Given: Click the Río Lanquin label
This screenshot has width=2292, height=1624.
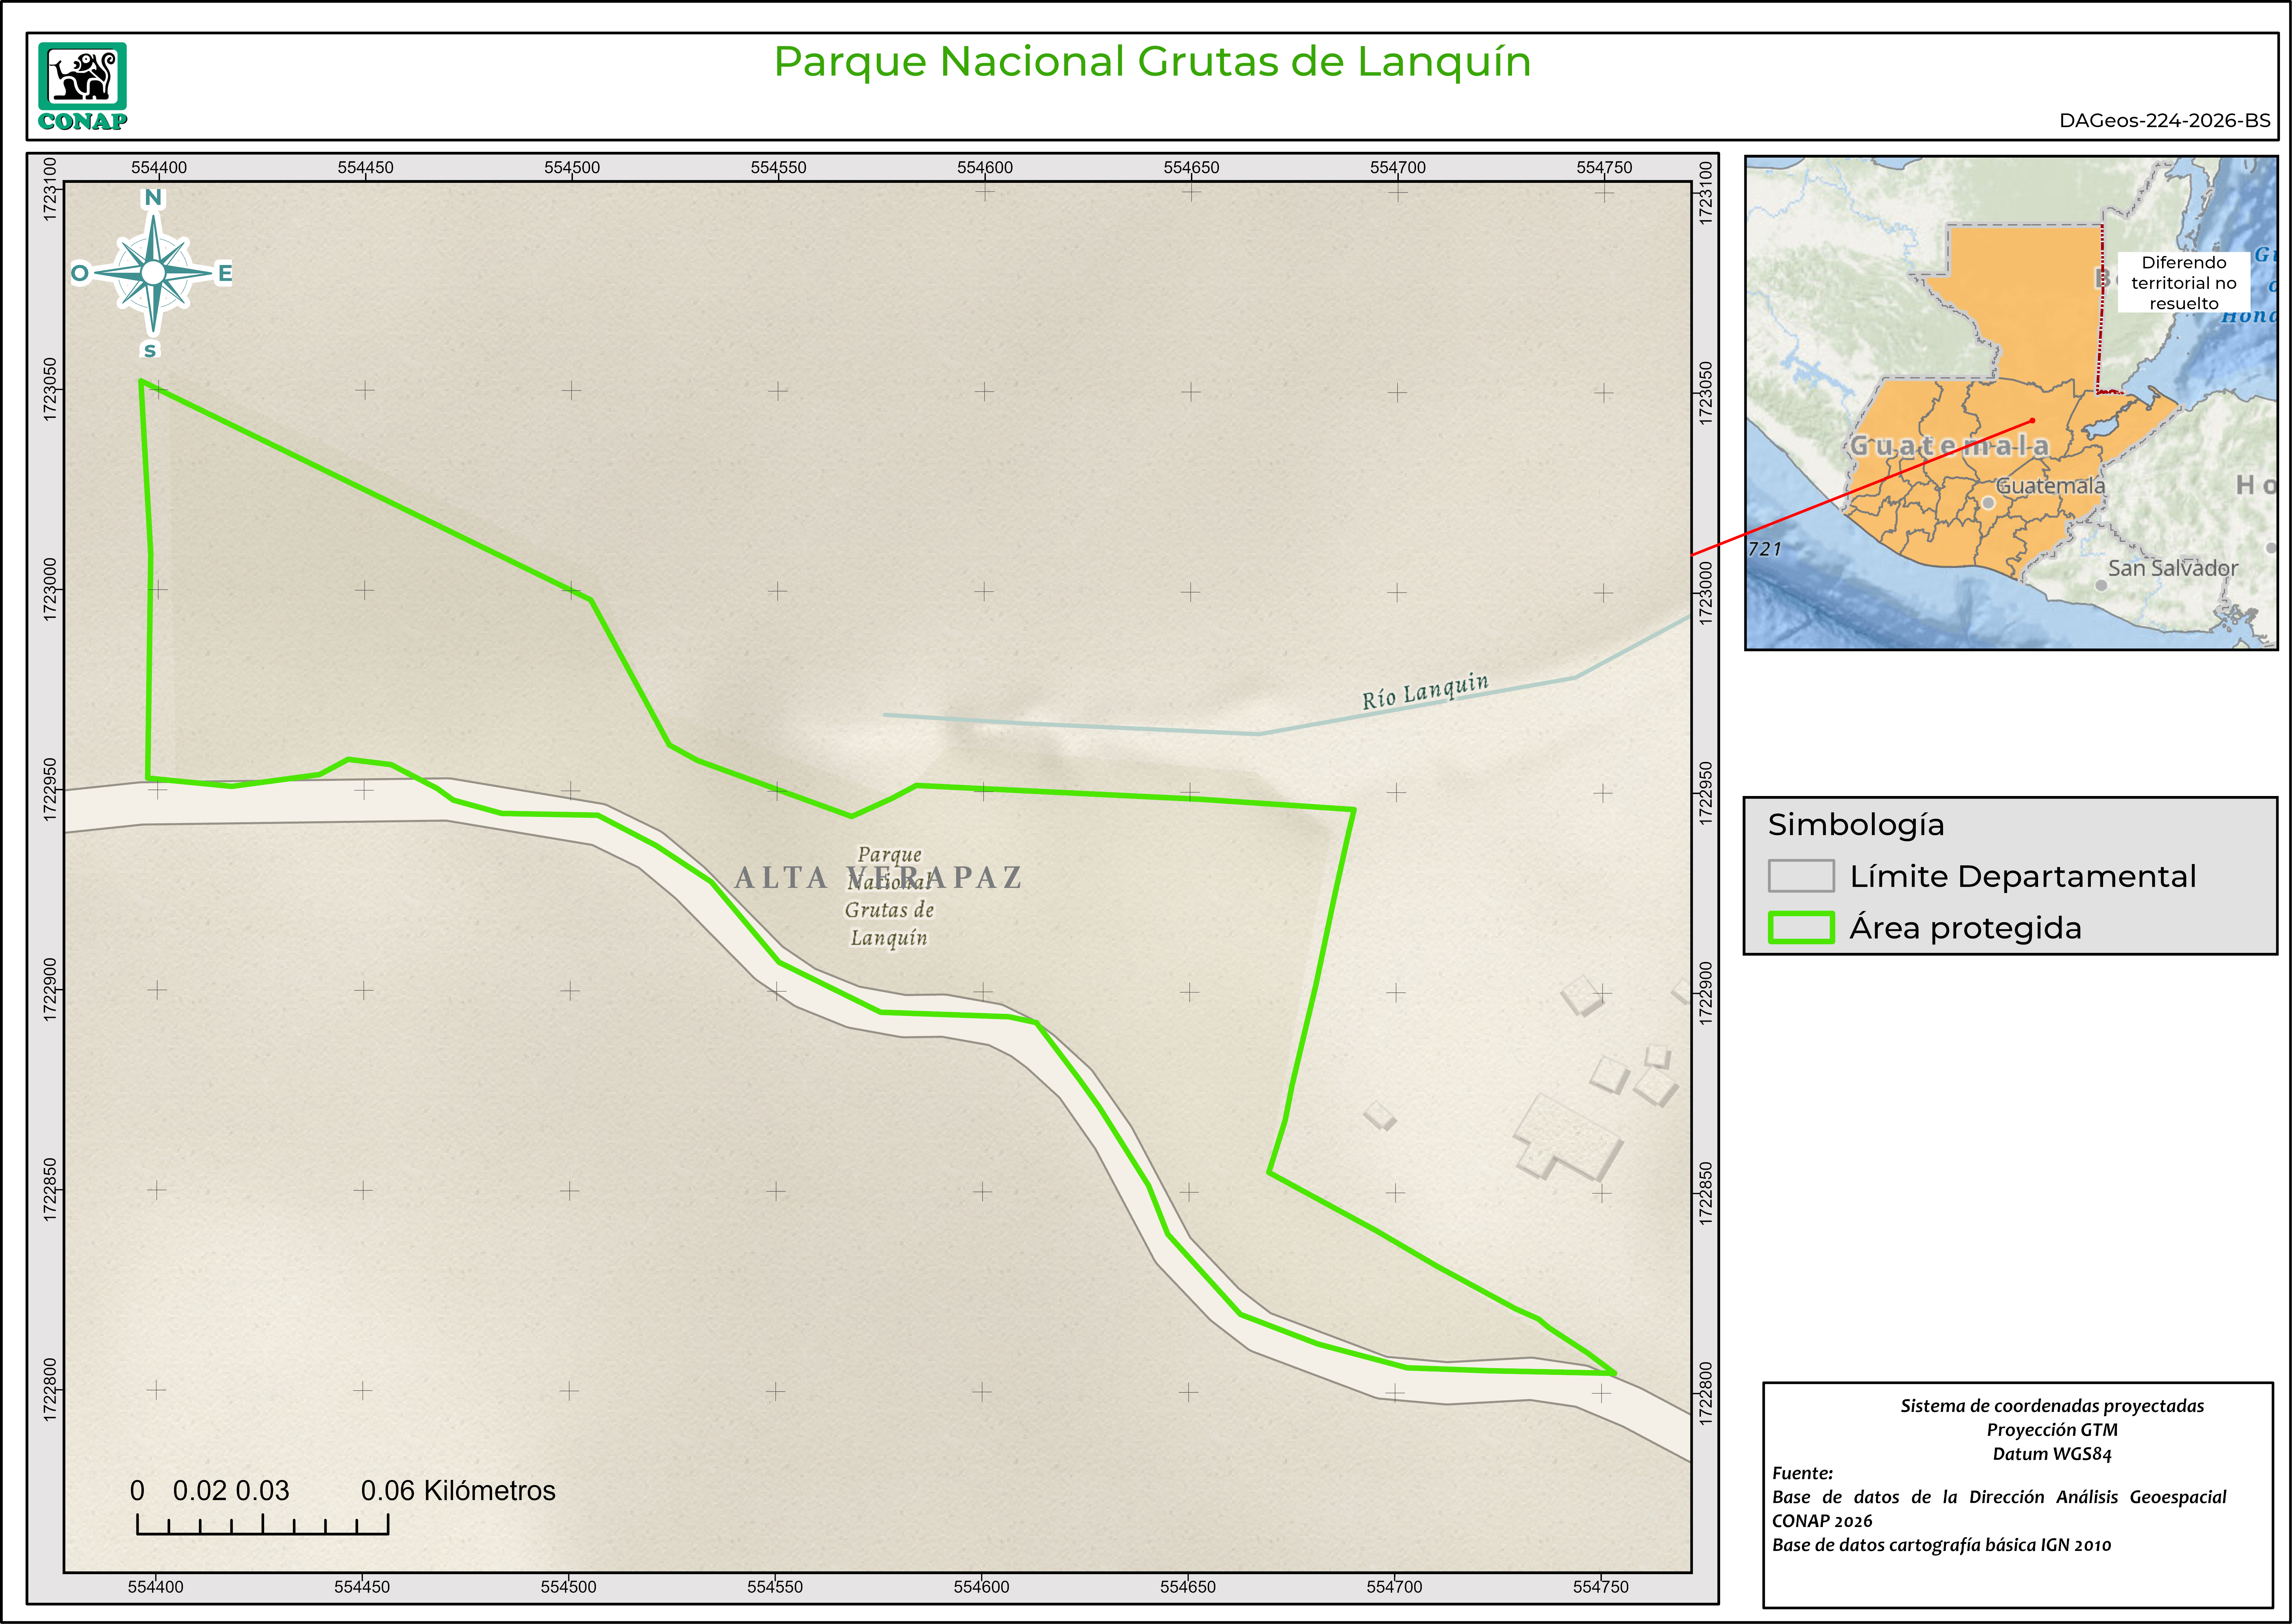Looking at the screenshot, I should (1425, 691).
